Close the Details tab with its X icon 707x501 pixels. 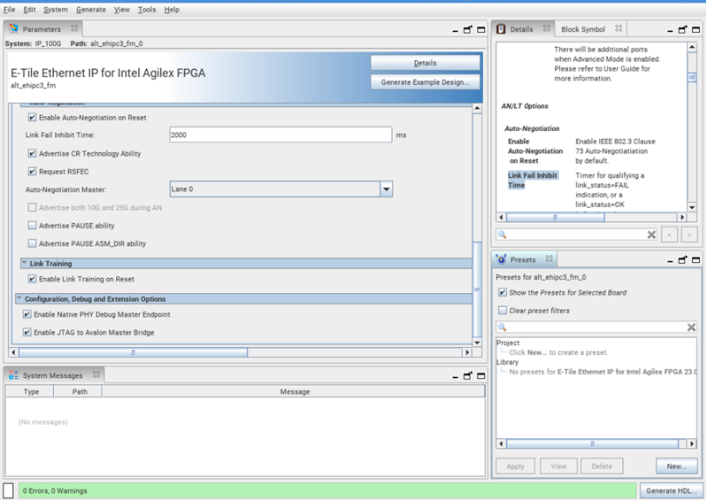pyautogui.click(x=547, y=28)
